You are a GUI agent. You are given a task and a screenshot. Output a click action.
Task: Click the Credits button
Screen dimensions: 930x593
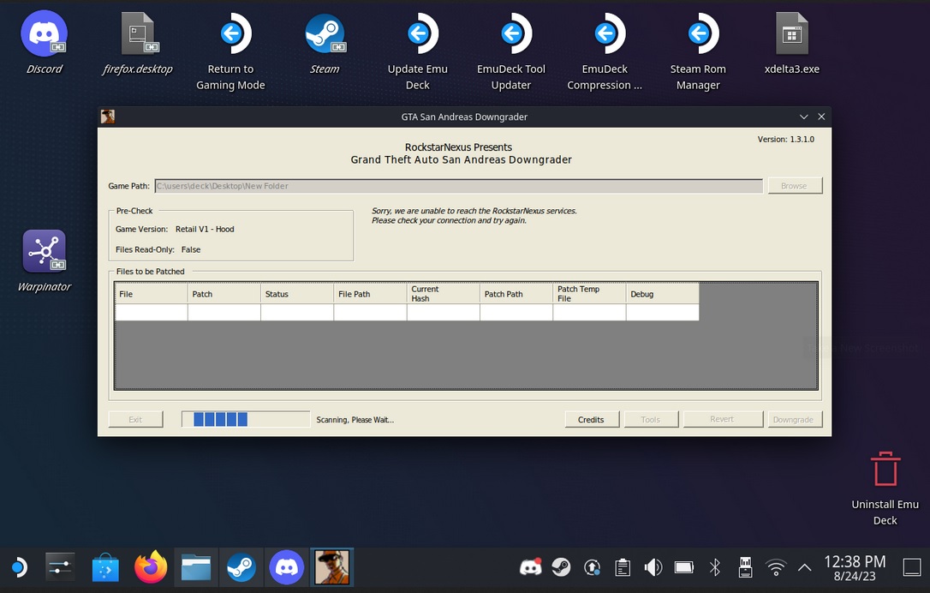591,419
